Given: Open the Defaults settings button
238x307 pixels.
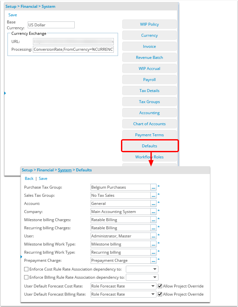Looking at the screenshot, I should [x=149, y=146].
